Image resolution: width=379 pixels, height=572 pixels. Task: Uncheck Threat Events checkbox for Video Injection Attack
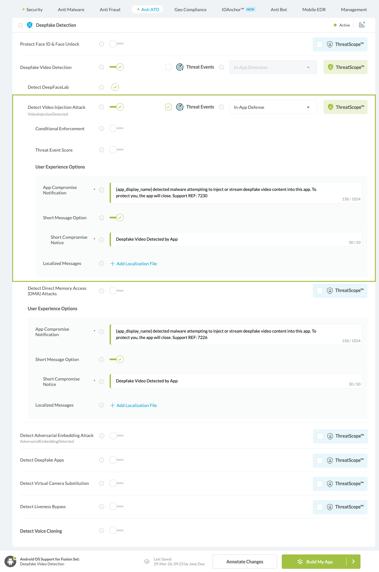click(x=168, y=107)
